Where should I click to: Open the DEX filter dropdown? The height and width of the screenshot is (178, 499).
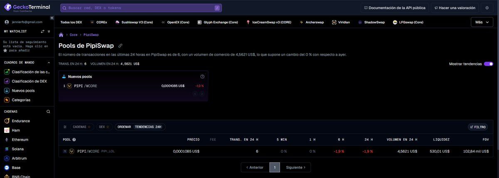[104, 127]
